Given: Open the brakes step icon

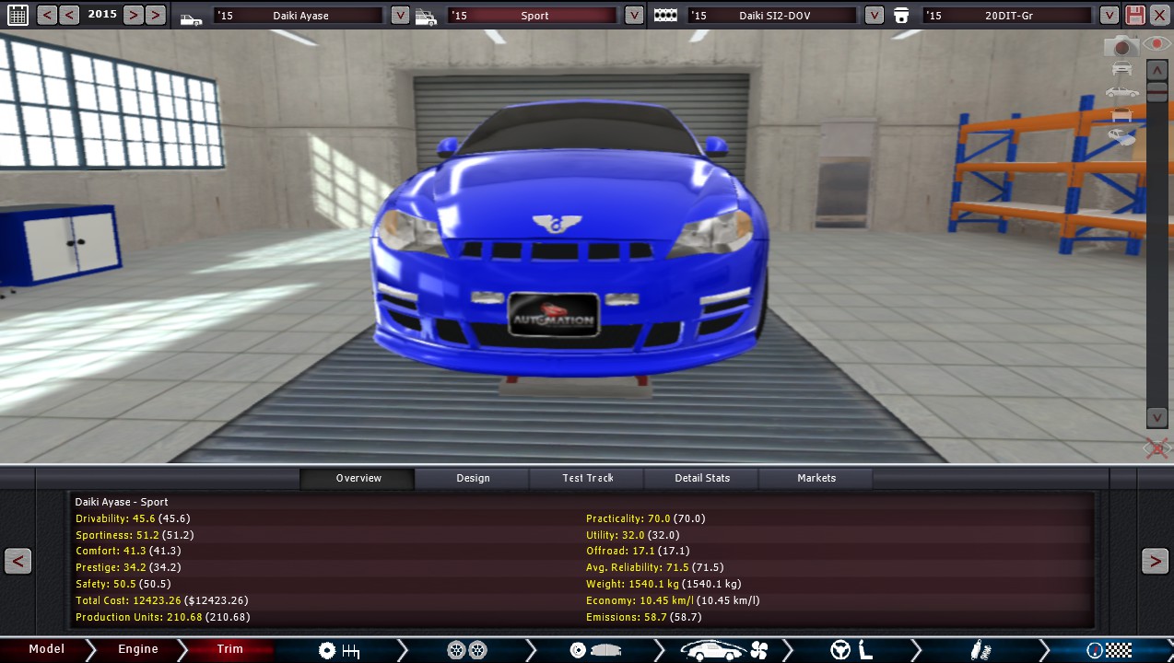Looking at the screenshot, I should pyautogui.click(x=595, y=650).
